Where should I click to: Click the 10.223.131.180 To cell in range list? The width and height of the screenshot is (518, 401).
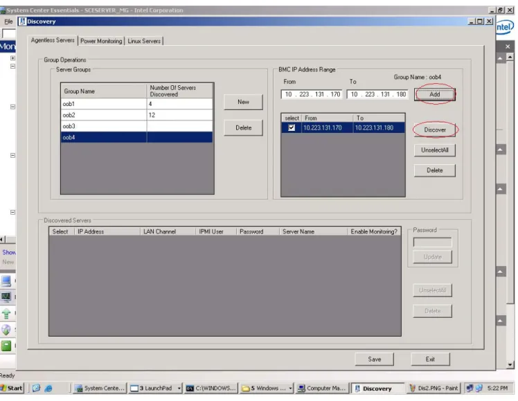coord(379,128)
